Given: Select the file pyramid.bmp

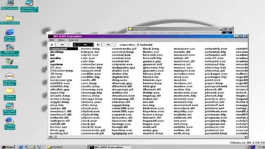Looking at the screenshot, I should [216, 133].
